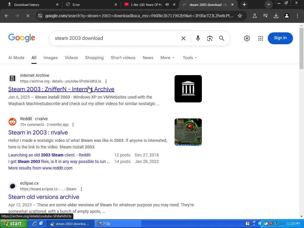Open media controls icon in toolbar

265,16
